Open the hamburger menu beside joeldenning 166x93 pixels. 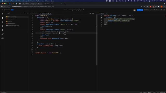coord(2,10)
